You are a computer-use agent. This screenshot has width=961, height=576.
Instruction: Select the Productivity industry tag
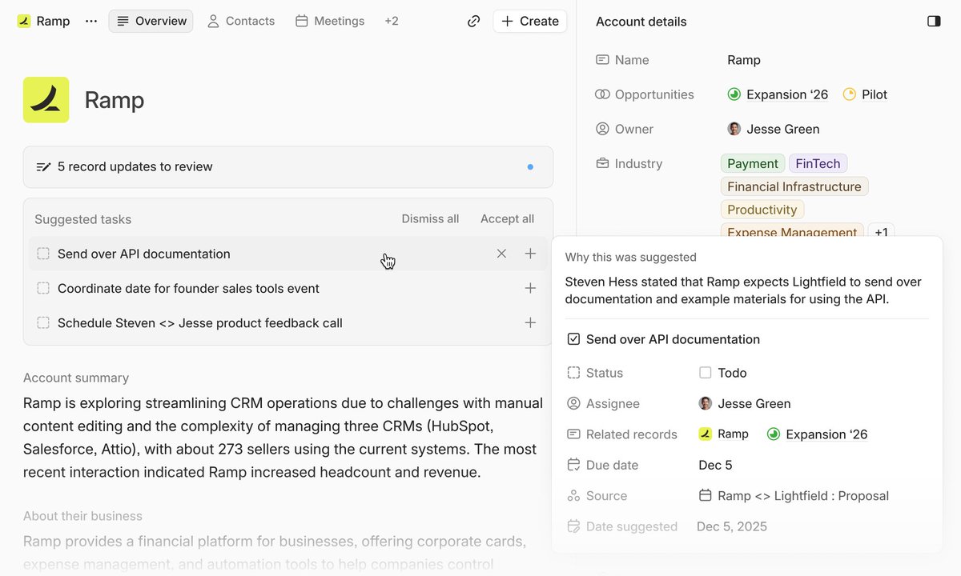click(762, 210)
